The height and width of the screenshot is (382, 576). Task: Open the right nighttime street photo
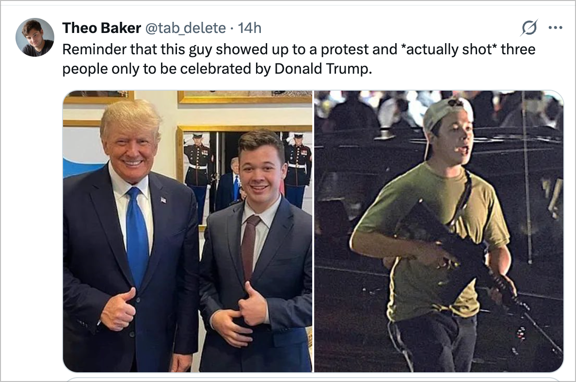[x=439, y=231]
